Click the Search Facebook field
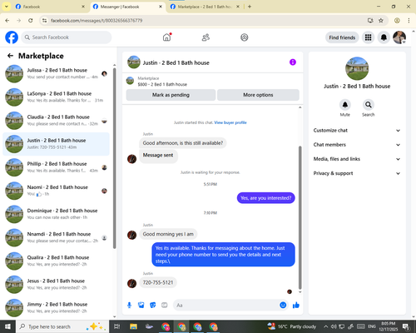The width and height of the screenshot is (416, 333). pos(67,37)
